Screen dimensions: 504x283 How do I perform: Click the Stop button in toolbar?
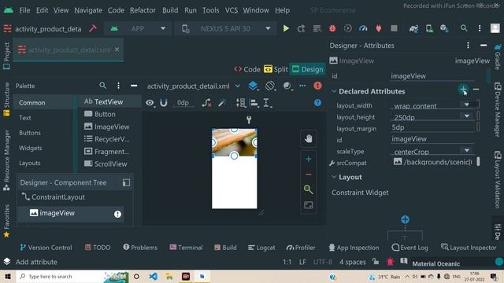(x=394, y=28)
